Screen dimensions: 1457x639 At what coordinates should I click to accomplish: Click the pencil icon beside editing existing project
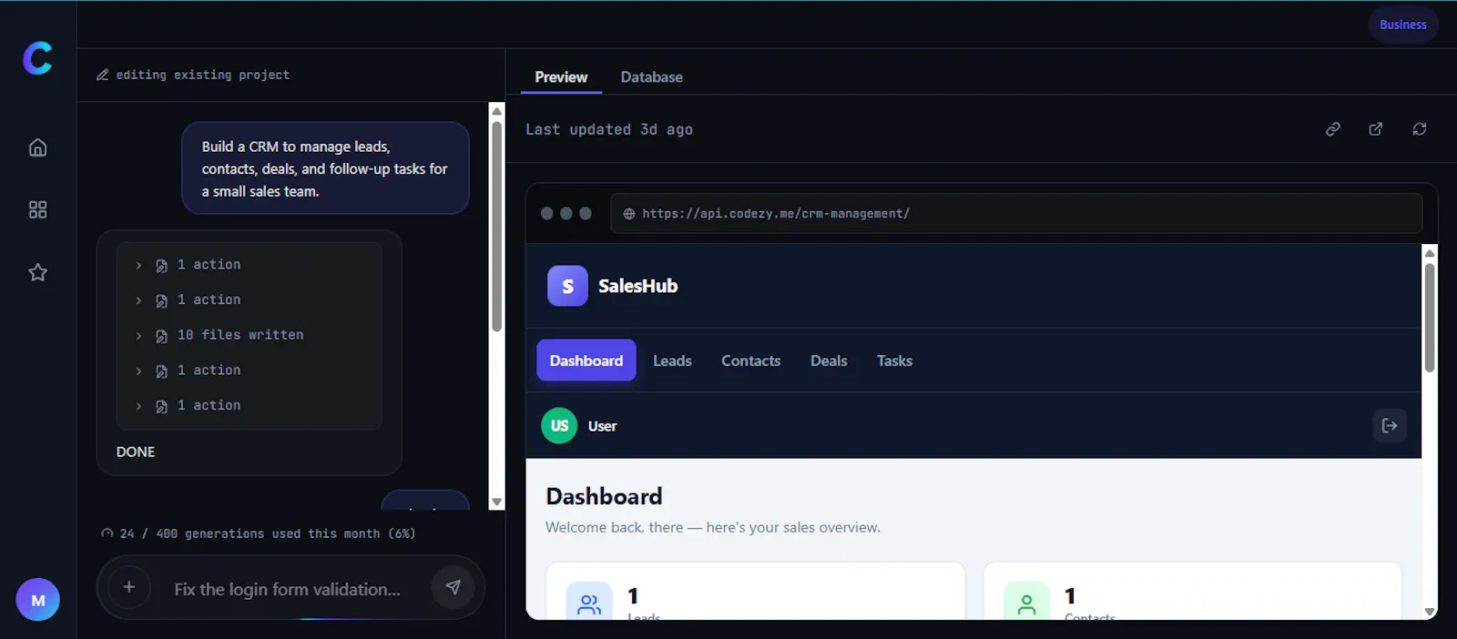point(102,75)
